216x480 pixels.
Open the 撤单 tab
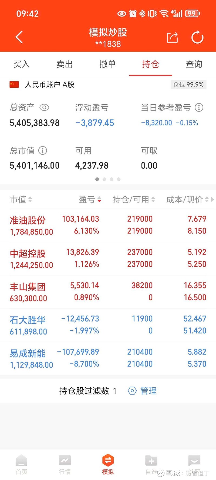coord(107,64)
